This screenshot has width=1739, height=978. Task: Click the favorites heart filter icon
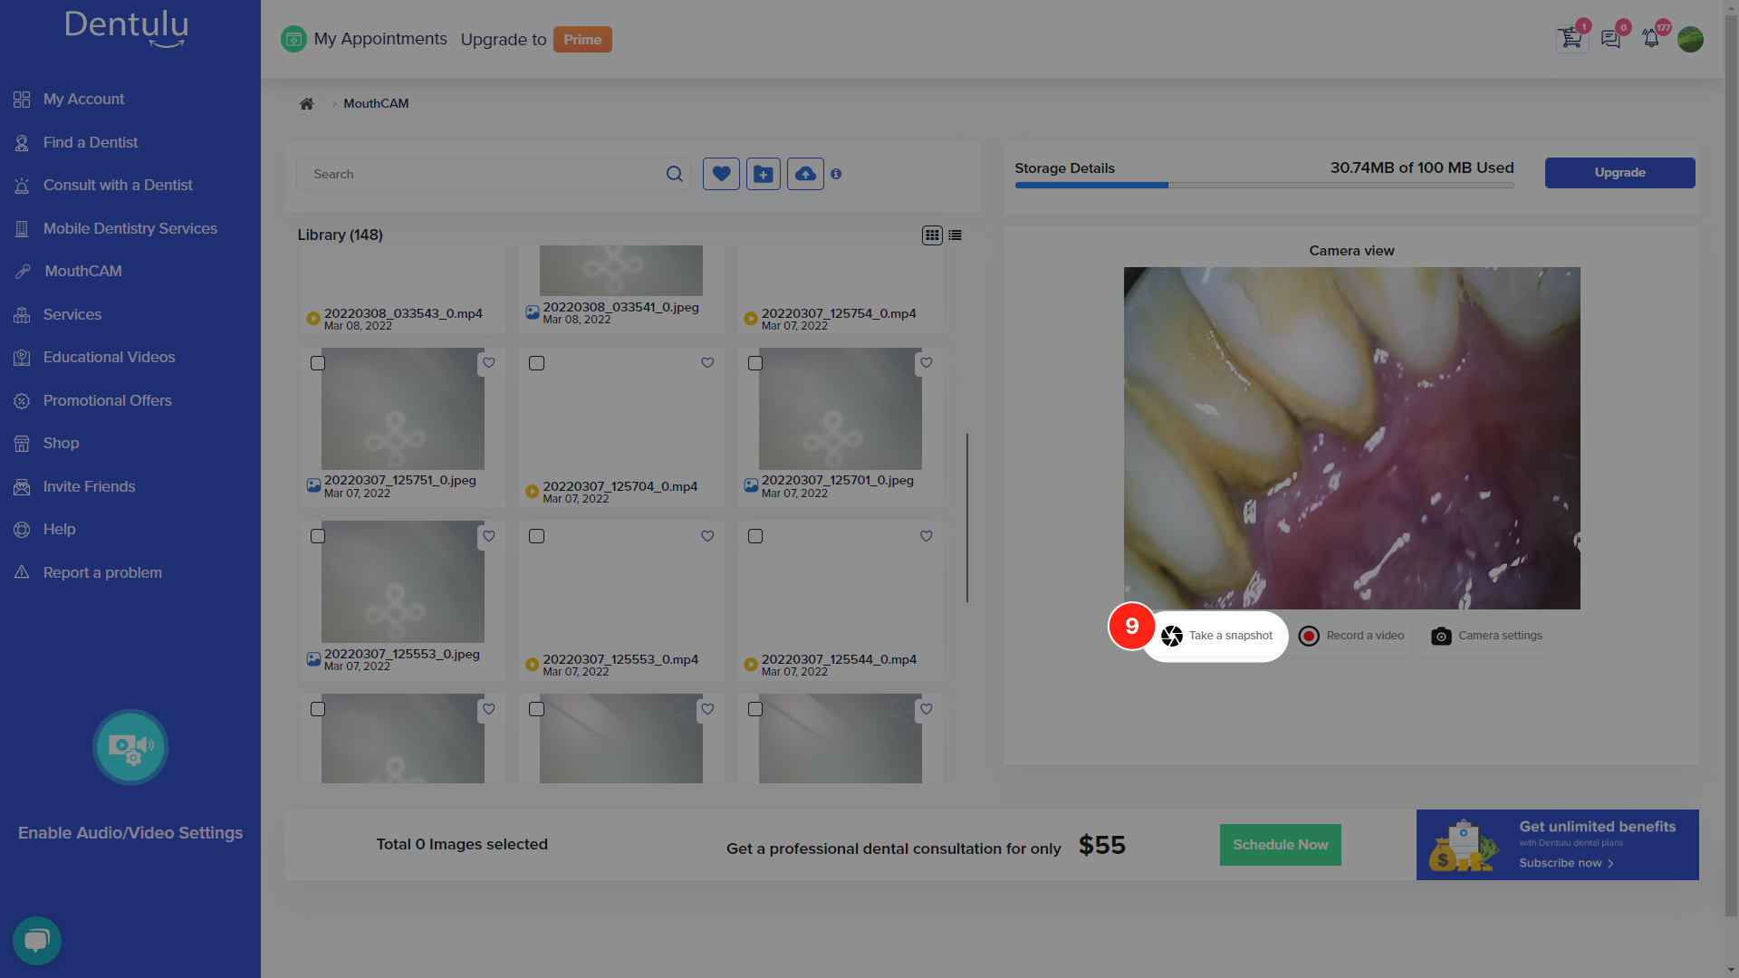[720, 175]
